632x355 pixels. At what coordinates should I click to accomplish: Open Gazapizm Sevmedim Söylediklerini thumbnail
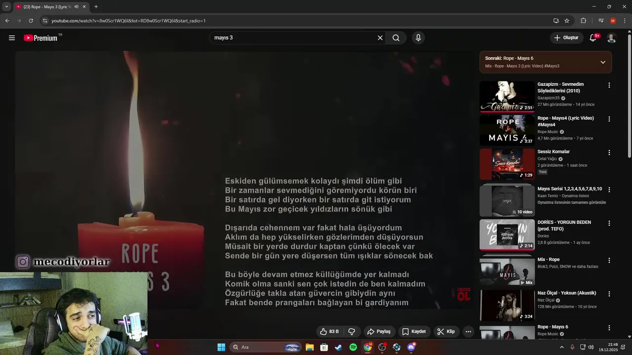point(507,97)
